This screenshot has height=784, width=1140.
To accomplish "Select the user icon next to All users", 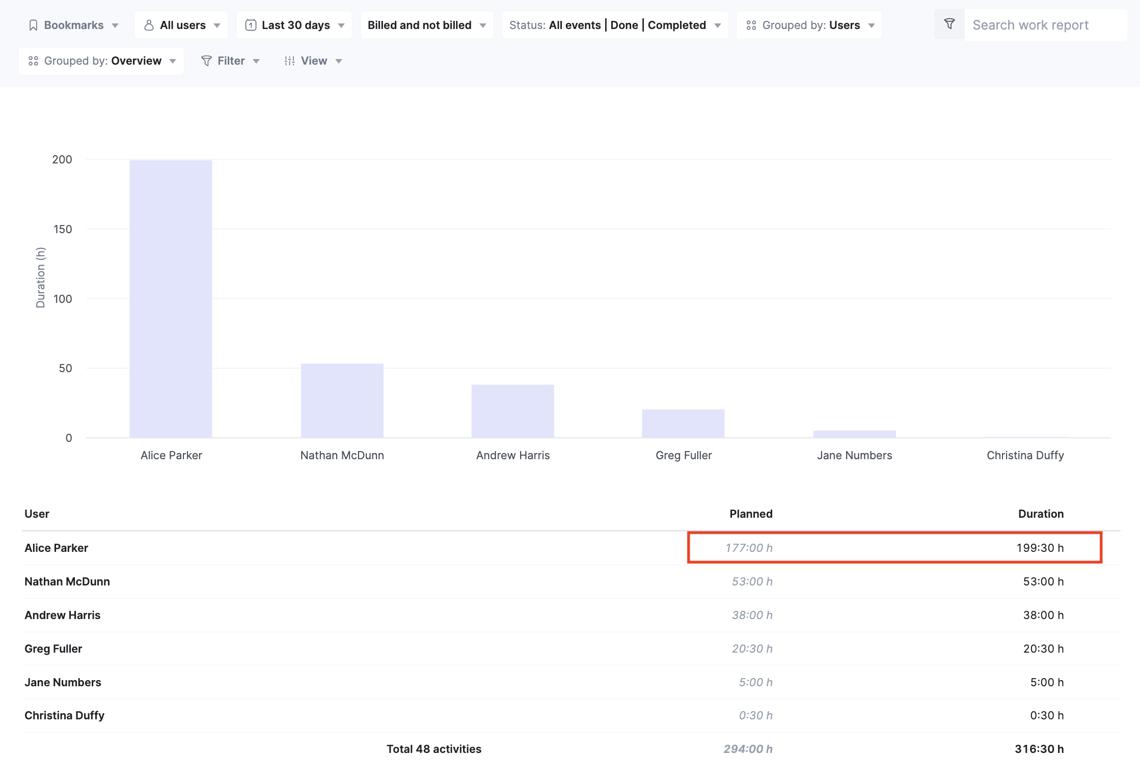I will 149,24.
